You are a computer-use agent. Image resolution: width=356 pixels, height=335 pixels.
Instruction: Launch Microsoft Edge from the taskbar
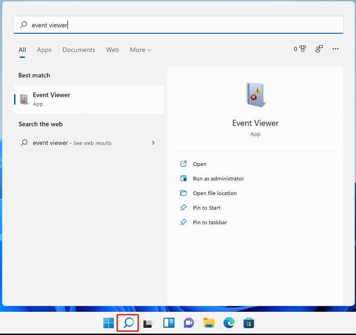(x=229, y=323)
